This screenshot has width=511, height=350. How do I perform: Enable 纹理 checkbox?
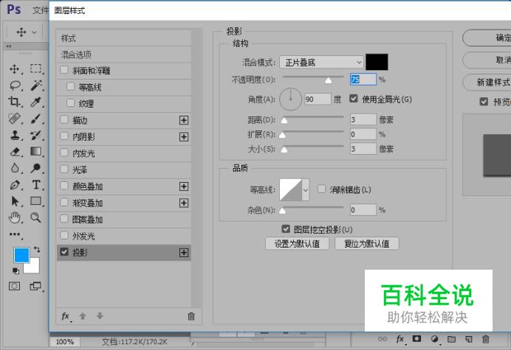click(70, 102)
